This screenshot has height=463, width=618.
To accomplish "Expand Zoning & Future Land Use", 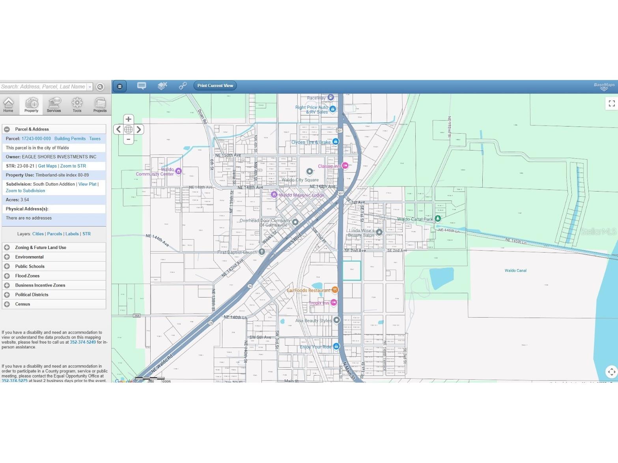I will click(x=7, y=247).
